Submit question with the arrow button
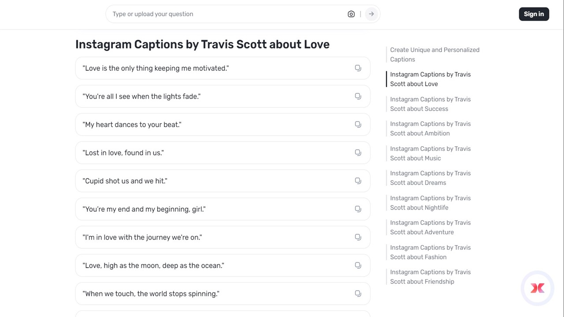Screen dimensions: 564x317 [x=371, y=14]
